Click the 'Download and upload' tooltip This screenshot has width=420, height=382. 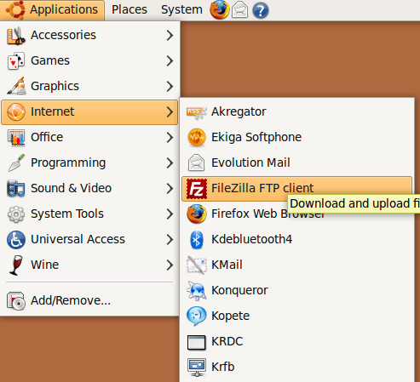point(354,203)
